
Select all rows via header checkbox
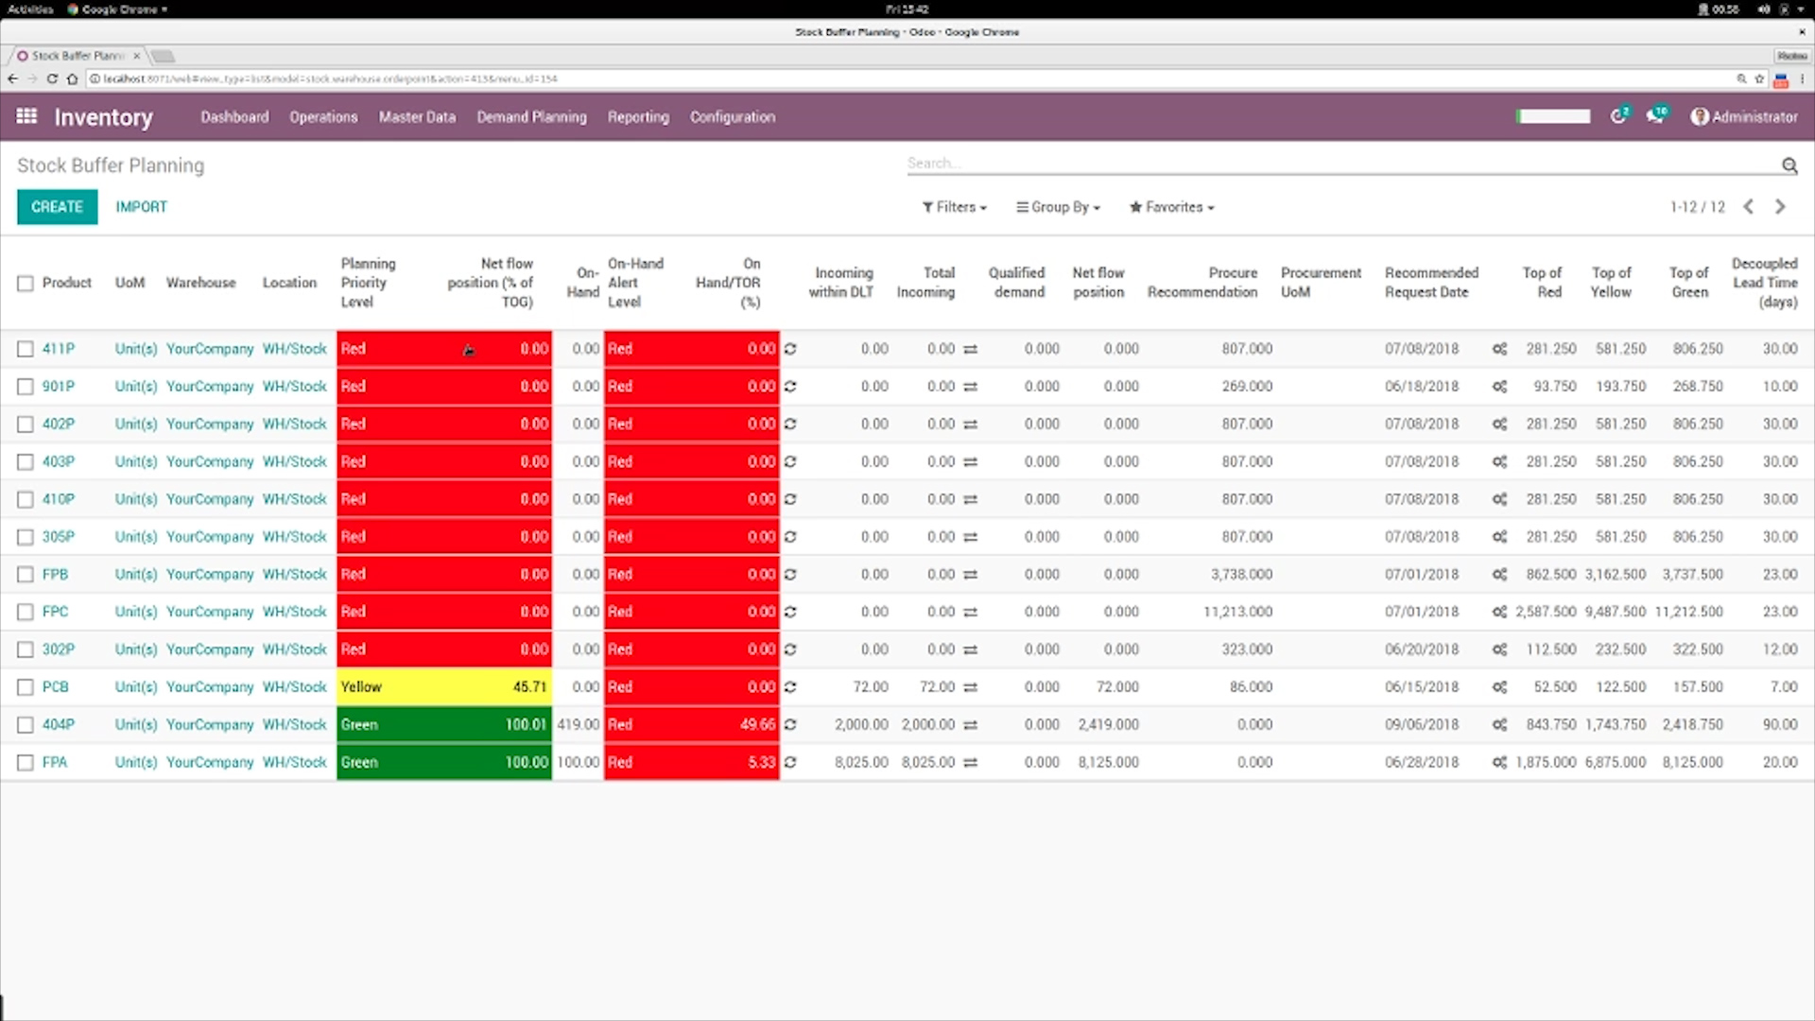[25, 283]
